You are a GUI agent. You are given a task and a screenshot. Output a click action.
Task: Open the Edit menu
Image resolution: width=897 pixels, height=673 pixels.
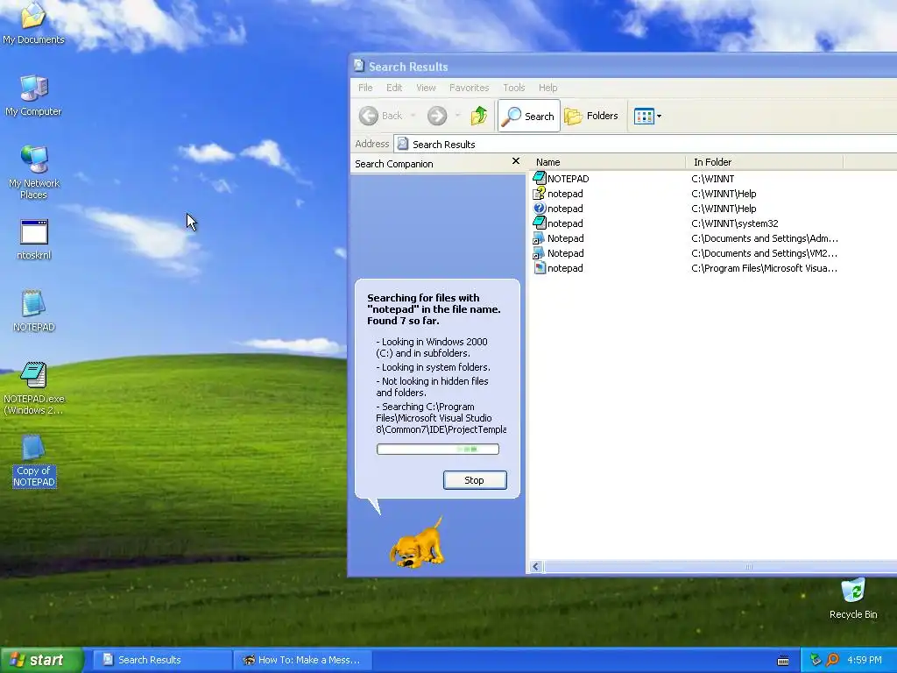tap(394, 88)
